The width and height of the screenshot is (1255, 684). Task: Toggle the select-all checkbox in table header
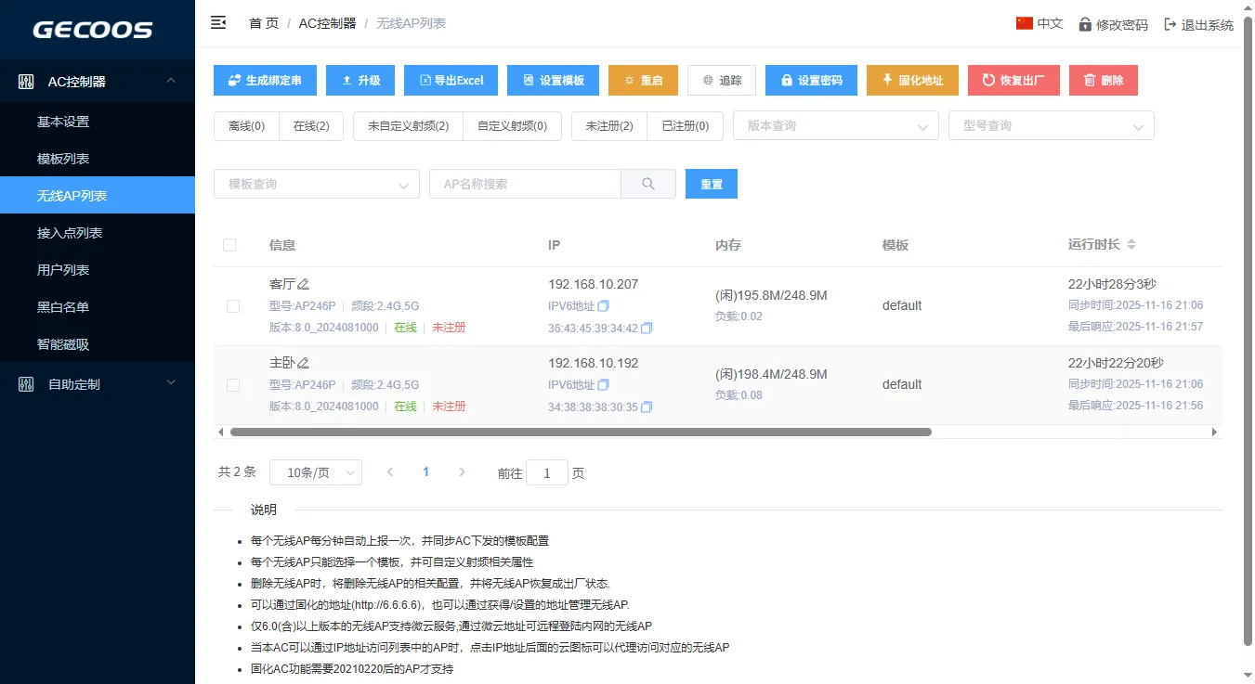pos(229,245)
